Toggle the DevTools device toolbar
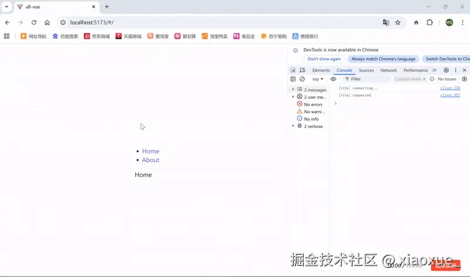This screenshot has height=277, width=470. tap(303, 70)
